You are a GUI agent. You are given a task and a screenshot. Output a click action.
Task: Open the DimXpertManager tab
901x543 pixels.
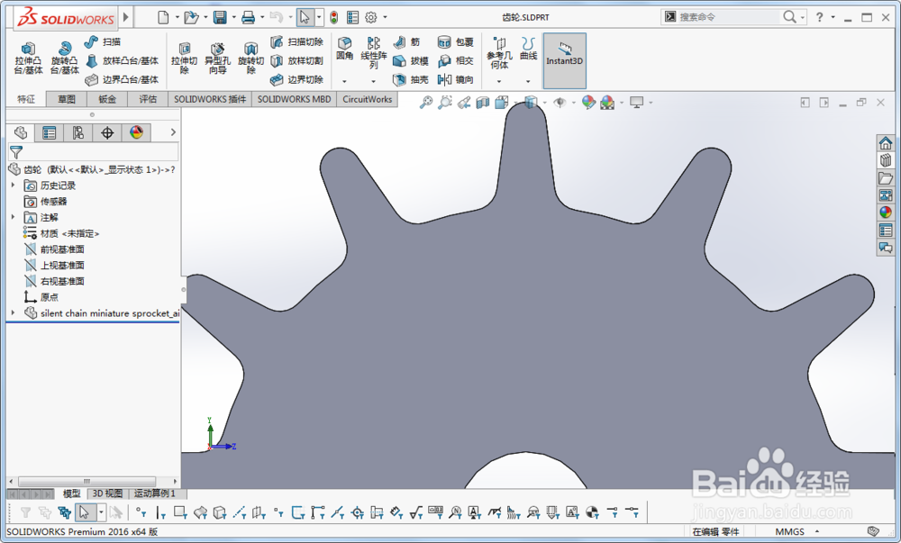click(107, 133)
